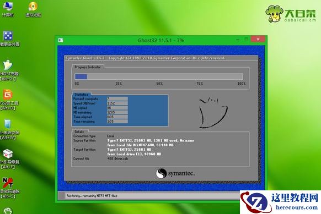Click the Source Partition label
321x214 pixels.
coord(84,140)
